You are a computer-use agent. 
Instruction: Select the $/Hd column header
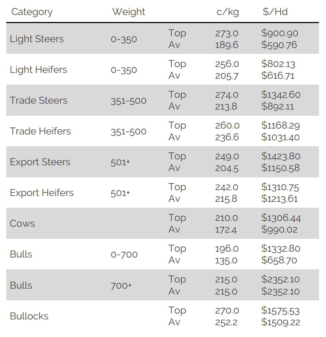pyautogui.click(x=275, y=12)
